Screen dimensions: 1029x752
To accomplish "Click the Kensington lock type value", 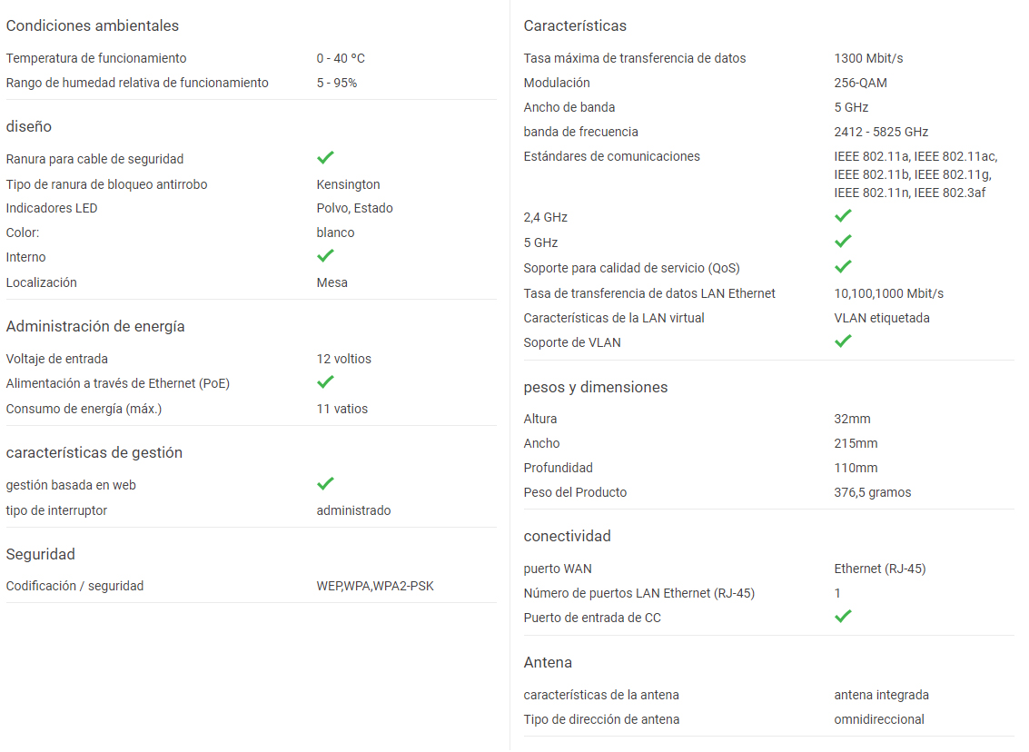I will point(348,184).
